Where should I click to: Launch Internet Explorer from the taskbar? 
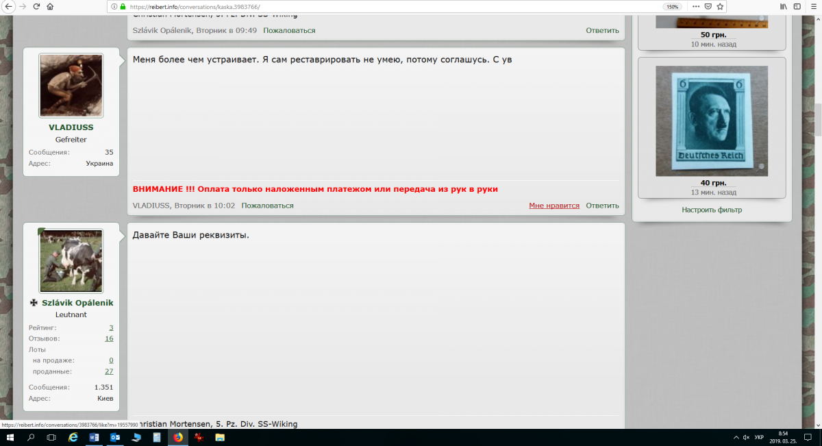click(73, 437)
